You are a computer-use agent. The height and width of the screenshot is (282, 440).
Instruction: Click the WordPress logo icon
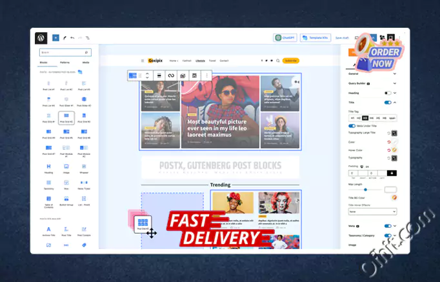(41, 38)
